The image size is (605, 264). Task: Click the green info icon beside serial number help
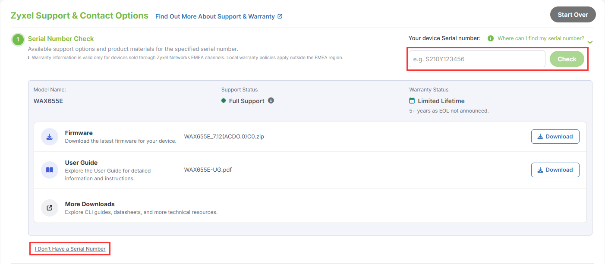(491, 38)
